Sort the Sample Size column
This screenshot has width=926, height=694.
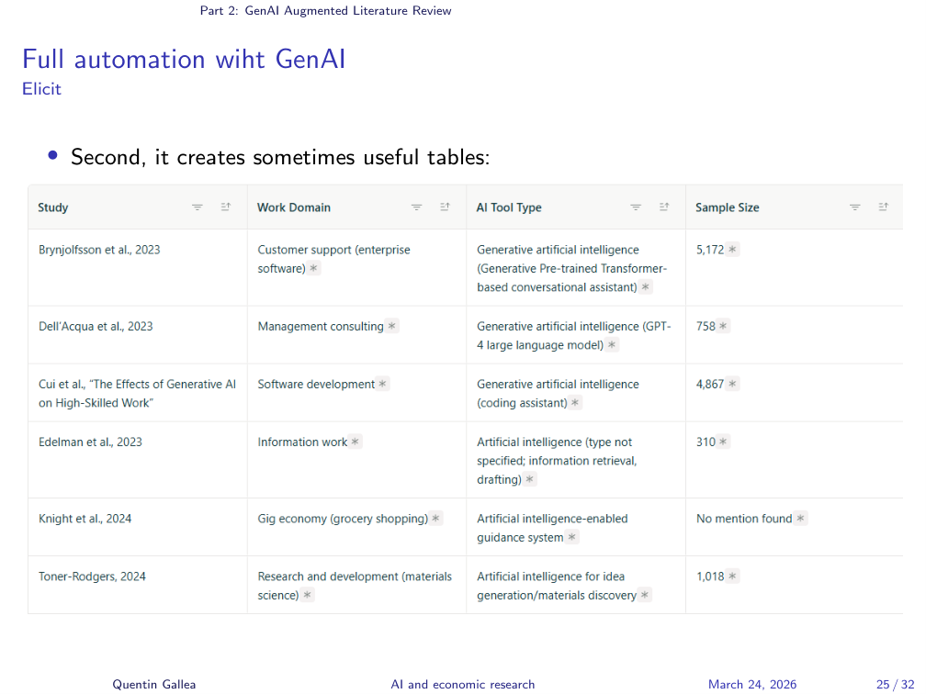point(884,207)
